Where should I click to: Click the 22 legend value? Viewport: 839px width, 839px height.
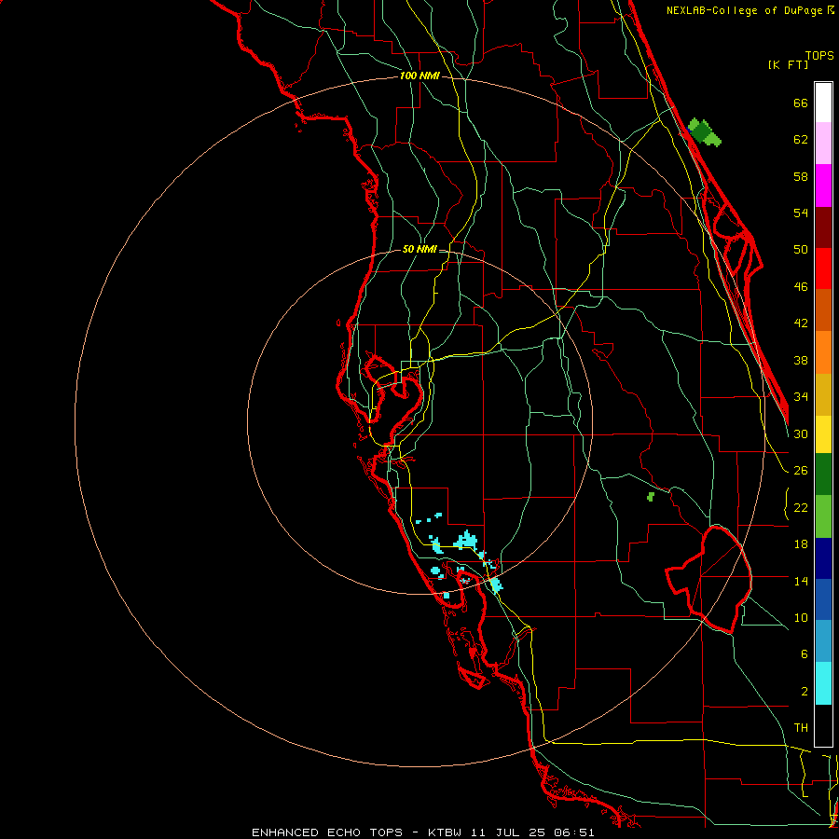coord(801,507)
